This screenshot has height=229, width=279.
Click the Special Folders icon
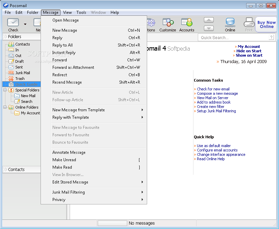pyautogui.click(x=11, y=90)
